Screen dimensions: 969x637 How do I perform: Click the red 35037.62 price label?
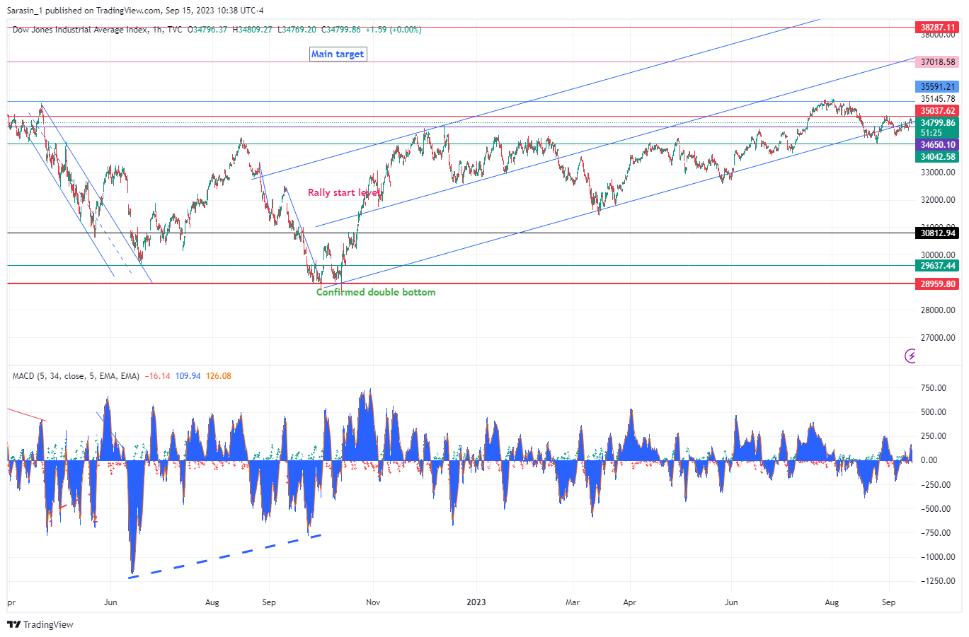[x=937, y=111]
